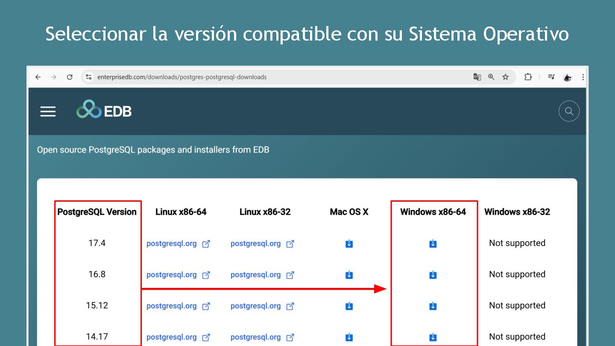Open the browser extensions puzzle icon

pos(528,77)
